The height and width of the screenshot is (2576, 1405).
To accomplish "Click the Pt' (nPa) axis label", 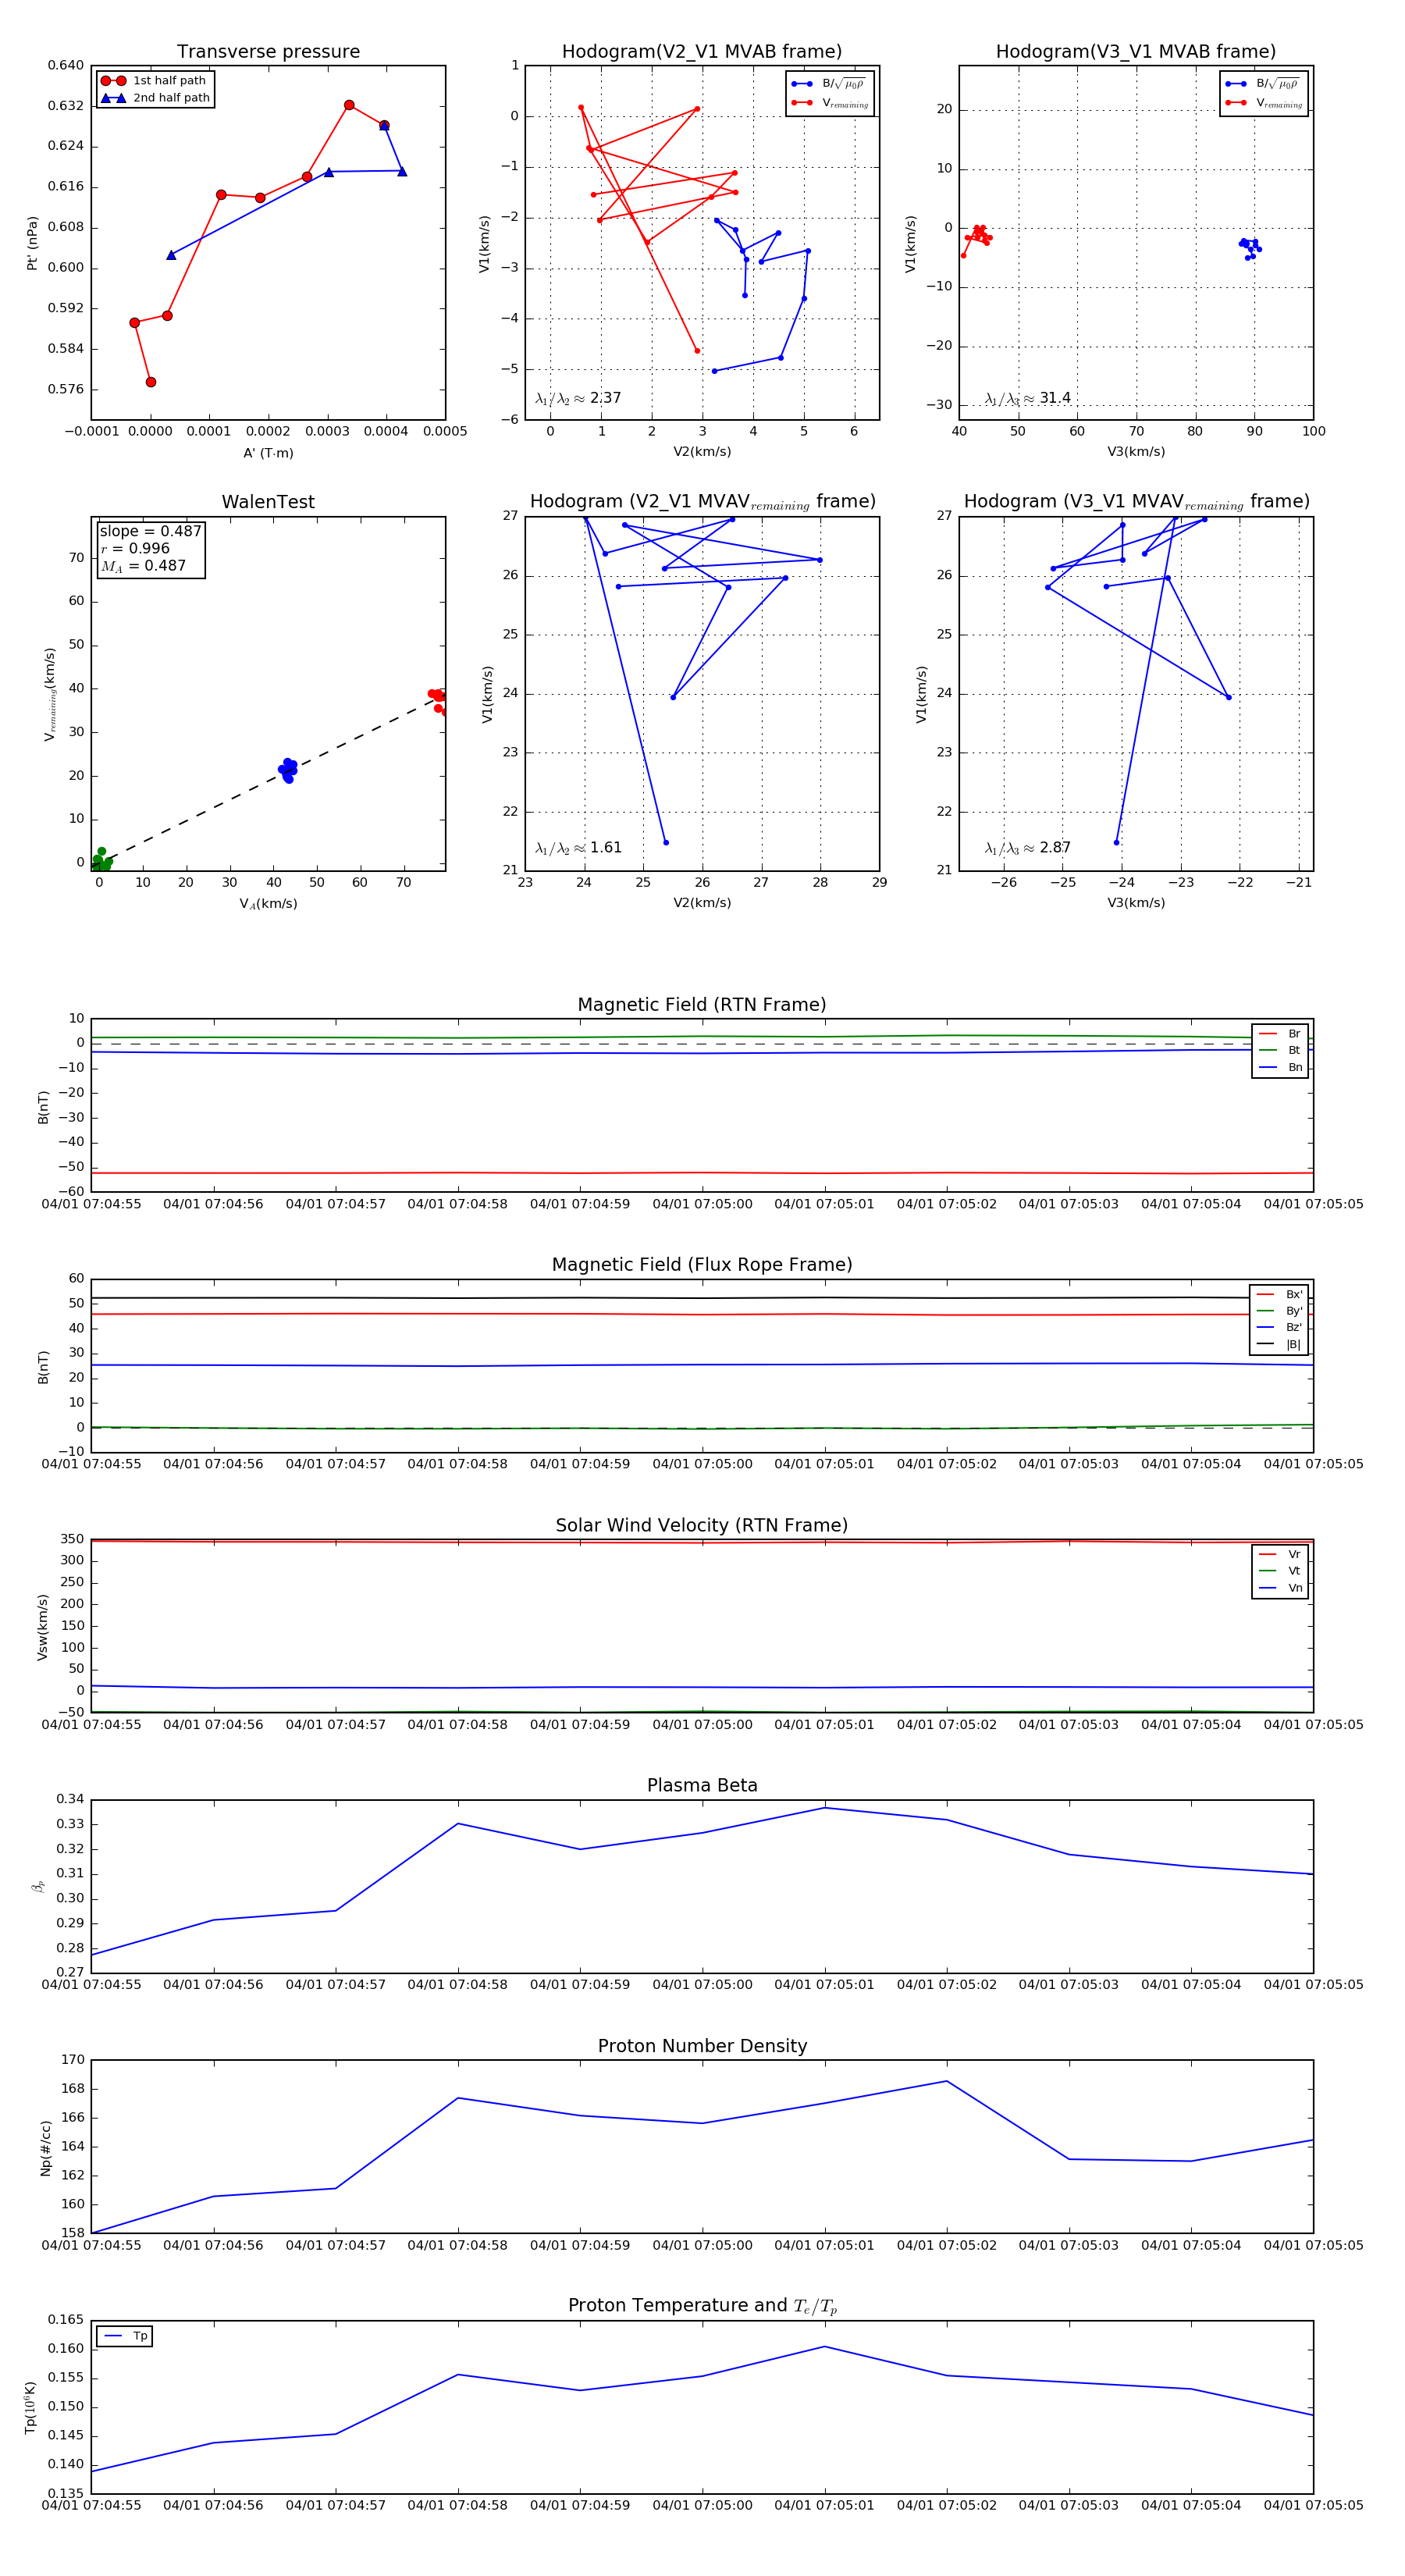I will [32, 242].
